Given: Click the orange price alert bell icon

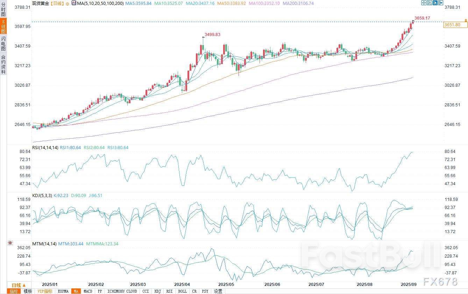Looking at the screenshot, I should [466, 21].
